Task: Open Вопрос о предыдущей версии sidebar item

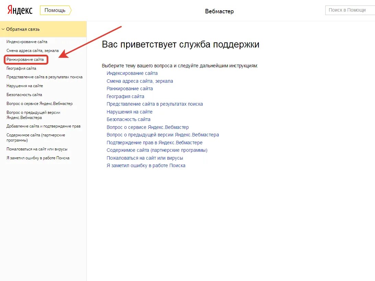Action: click(33, 115)
